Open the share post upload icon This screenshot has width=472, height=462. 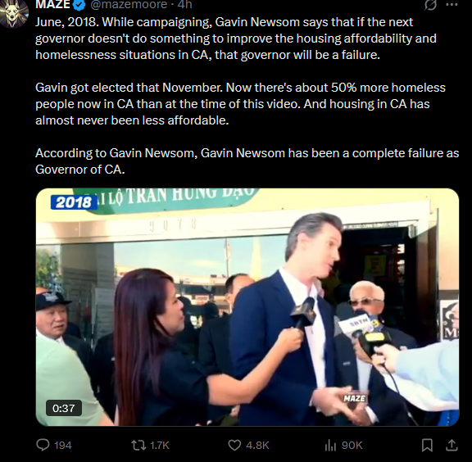(x=452, y=445)
